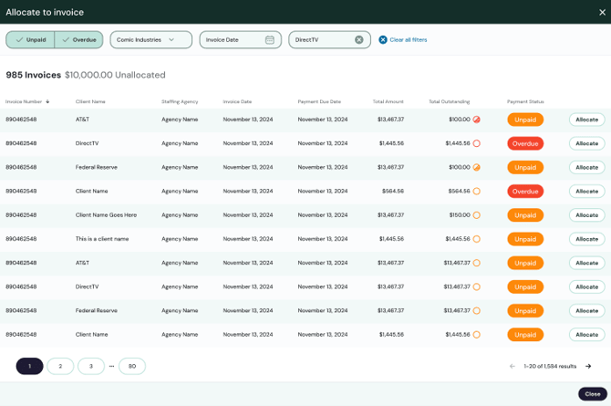Allocate to the Client Name Goes Here invoice
The width and height of the screenshot is (611, 406).
point(587,215)
